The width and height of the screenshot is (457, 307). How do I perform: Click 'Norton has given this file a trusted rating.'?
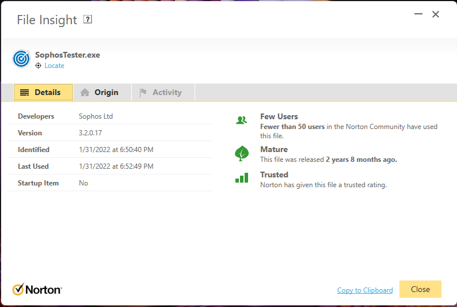coord(323,185)
